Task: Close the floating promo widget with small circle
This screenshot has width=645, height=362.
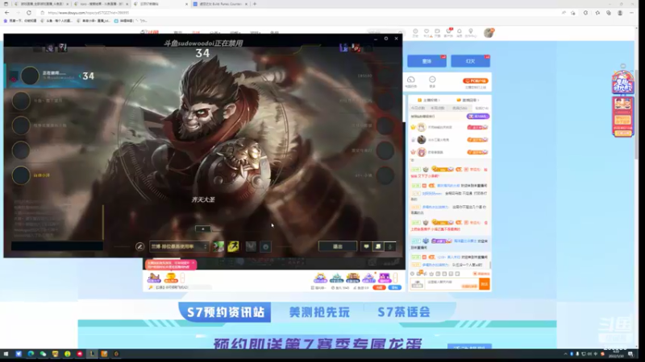Action: point(622,66)
